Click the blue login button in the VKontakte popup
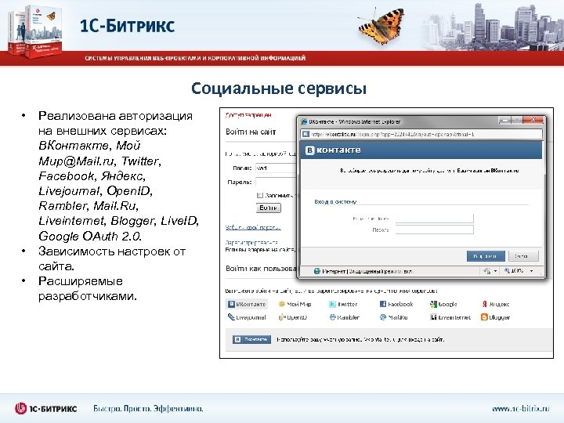 486,256
